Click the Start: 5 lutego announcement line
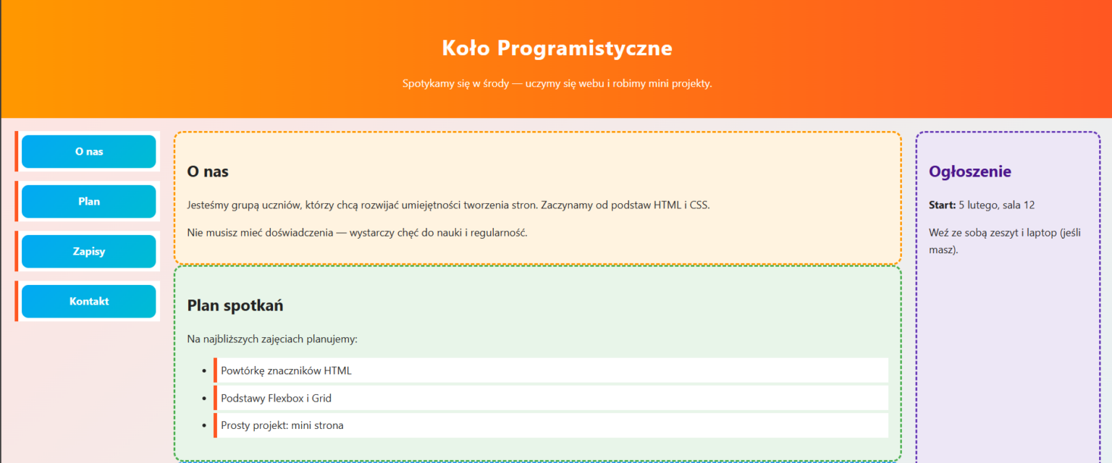The width and height of the screenshot is (1112, 463). (992, 205)
